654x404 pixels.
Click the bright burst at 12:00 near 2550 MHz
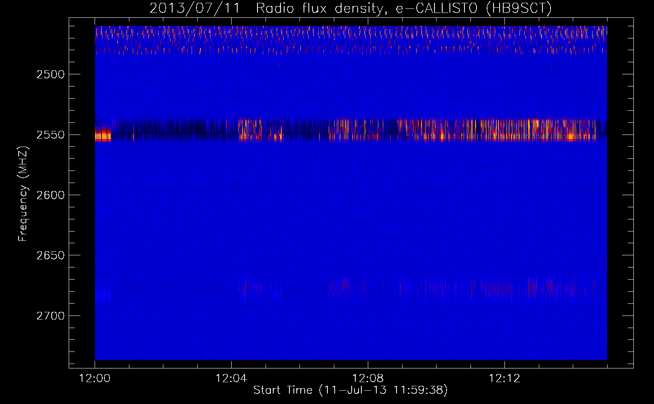pyautogui.click(x=103, y=134)
